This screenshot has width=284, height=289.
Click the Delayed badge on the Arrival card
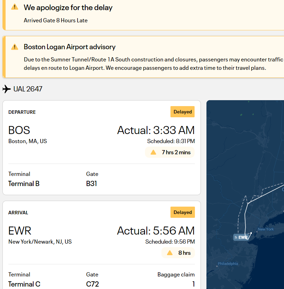182,212
